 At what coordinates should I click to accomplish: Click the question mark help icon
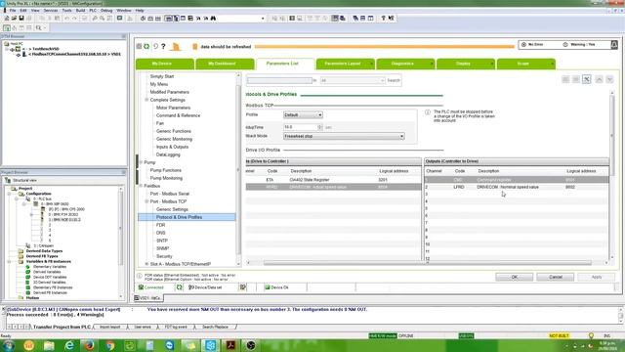point(163,47)
